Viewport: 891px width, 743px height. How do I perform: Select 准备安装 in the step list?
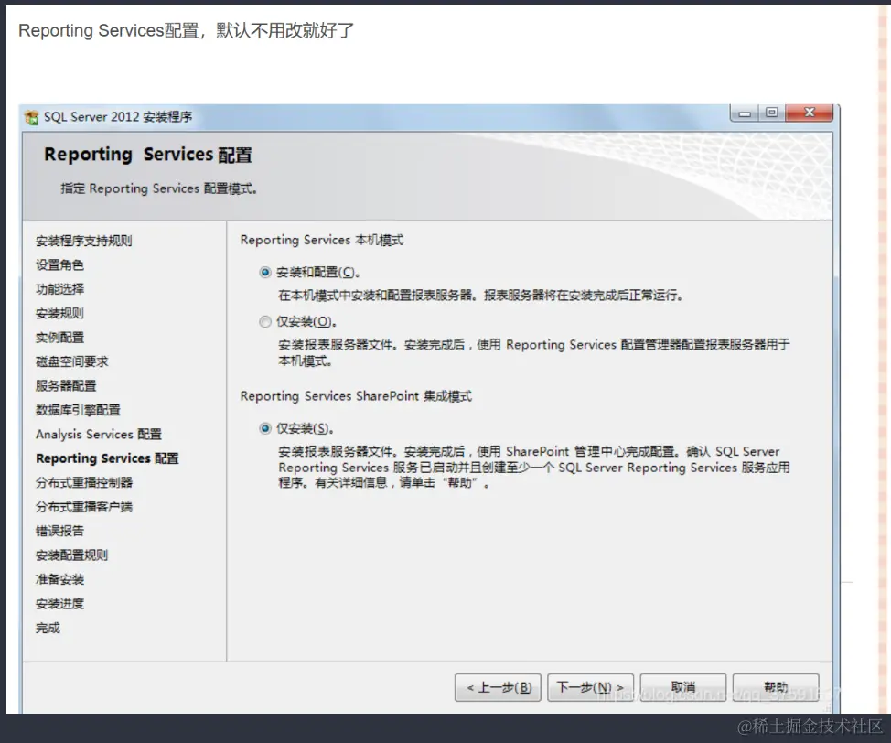point(59,579)
